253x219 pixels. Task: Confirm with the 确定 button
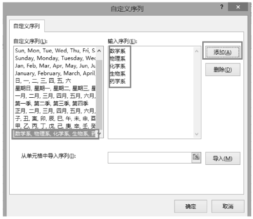(191, 206)
